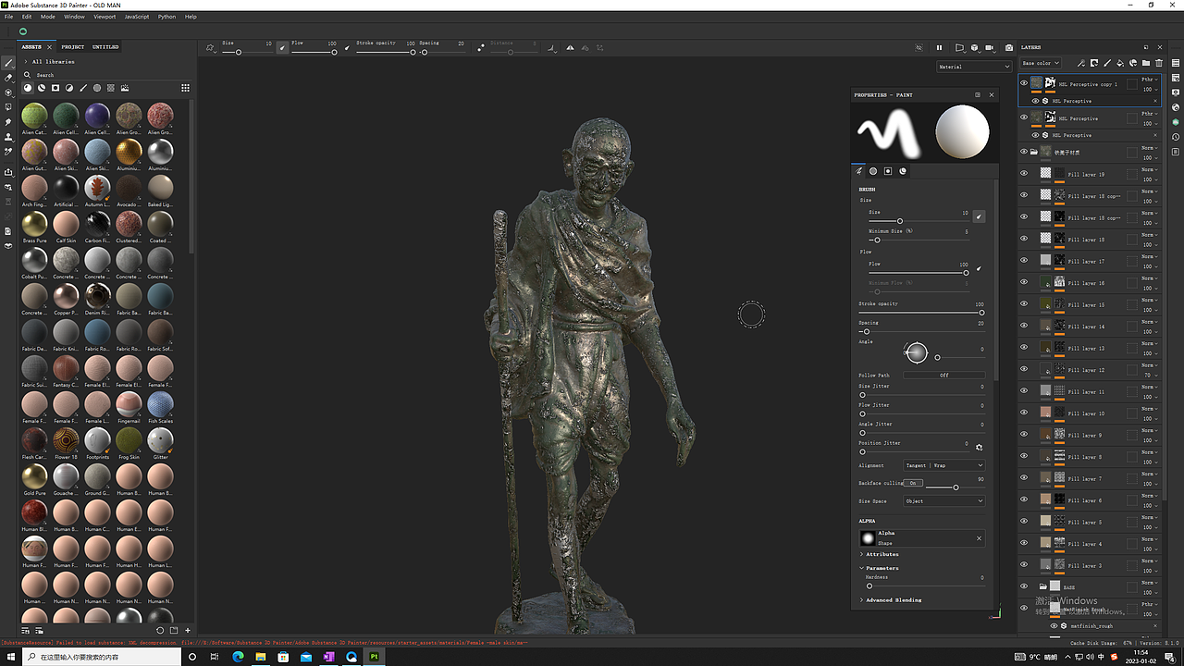The width and height of the screenshot is (1184, 666).
Task: Filter assets by Smart materials icon
Action: point(42,88)
